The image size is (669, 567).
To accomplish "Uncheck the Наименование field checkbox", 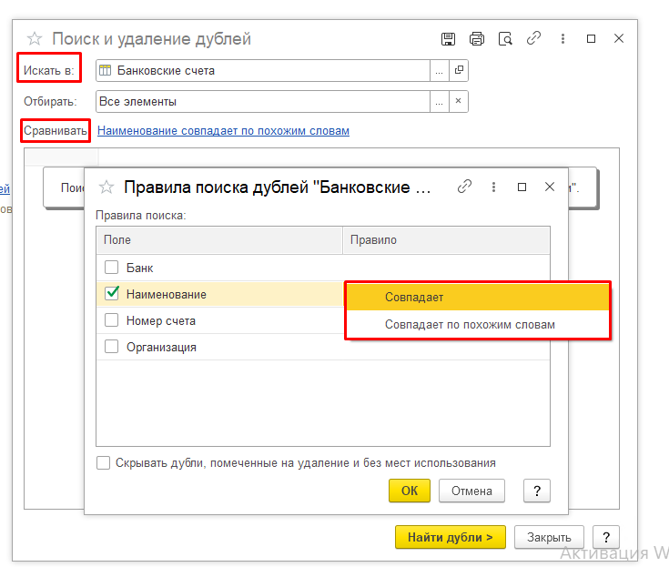I will [x=111, y=294].
